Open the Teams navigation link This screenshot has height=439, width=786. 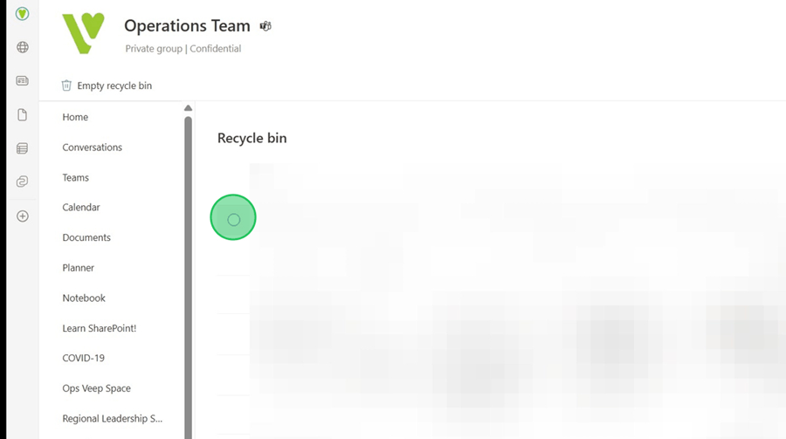click(76, 177)
